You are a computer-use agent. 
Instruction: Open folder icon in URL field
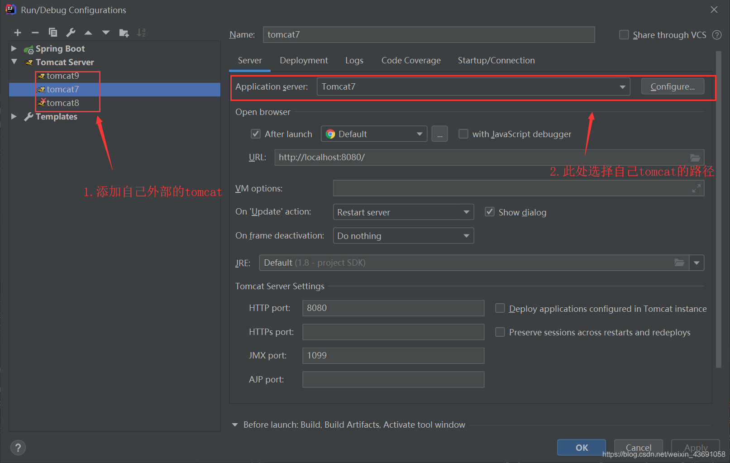(x=695, y=158)
